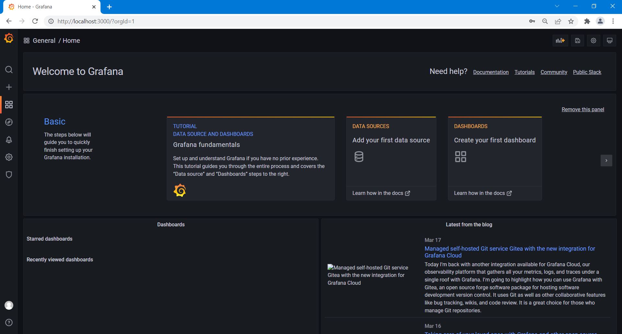
Task: Open the Alerting bell icon in sidebar
Action: (x=9, y=140)
